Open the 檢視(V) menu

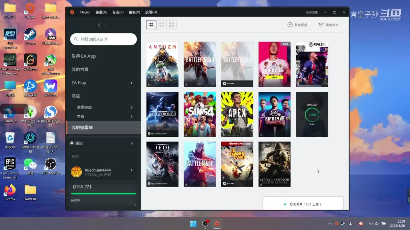(x=134, y=12)
